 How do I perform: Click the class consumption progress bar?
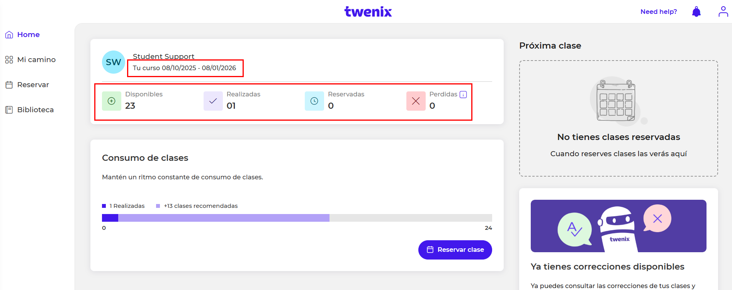click(297, 218)
